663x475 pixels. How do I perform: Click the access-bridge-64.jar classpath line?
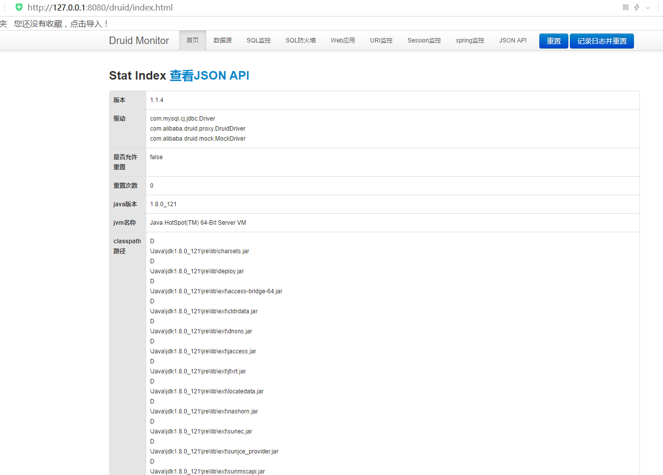click(216, 291)
